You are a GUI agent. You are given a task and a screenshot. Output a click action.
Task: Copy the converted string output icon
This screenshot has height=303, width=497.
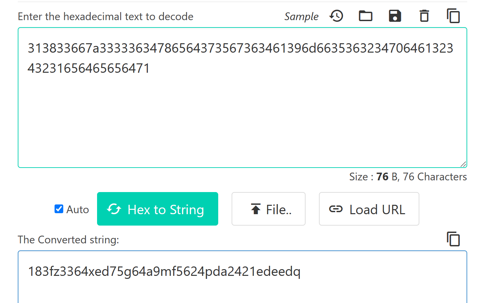click(x=453, y=239)
